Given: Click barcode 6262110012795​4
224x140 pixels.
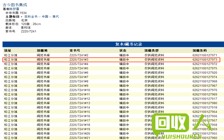Looking at the screenshot, I should pos(205,112).
